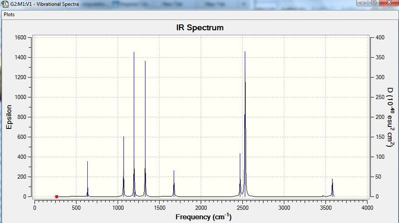This screenshot has height=223, width=399.
Task: Click the peak near 1330 cm-1
Action: (145, 129)
